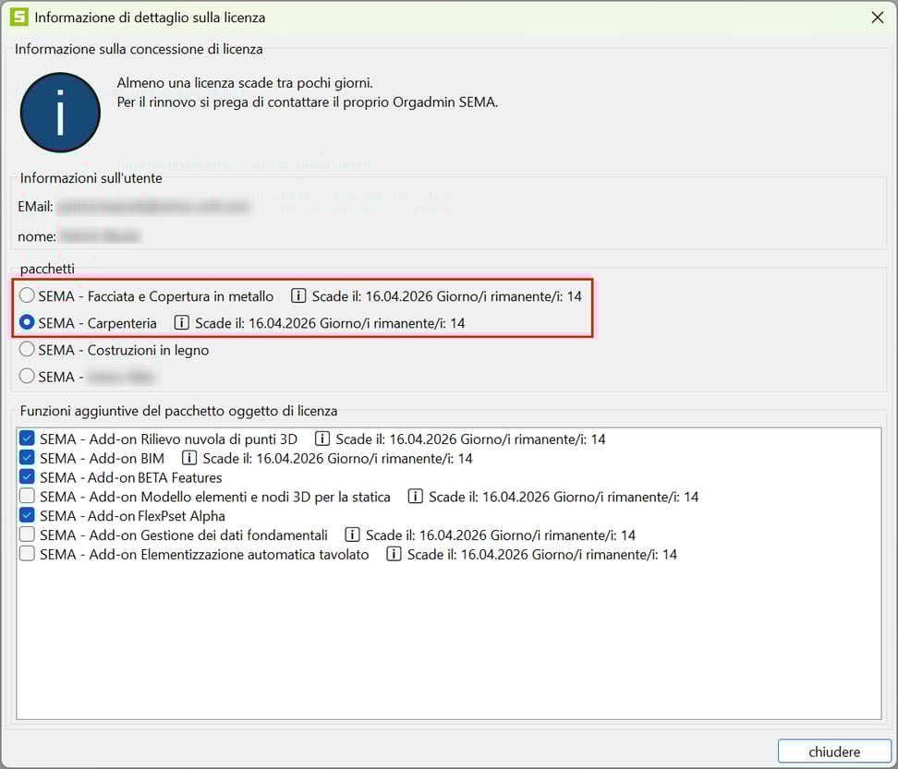
Task: Select the SEMA - Carpenteria radio button
Action: (28, 323)
